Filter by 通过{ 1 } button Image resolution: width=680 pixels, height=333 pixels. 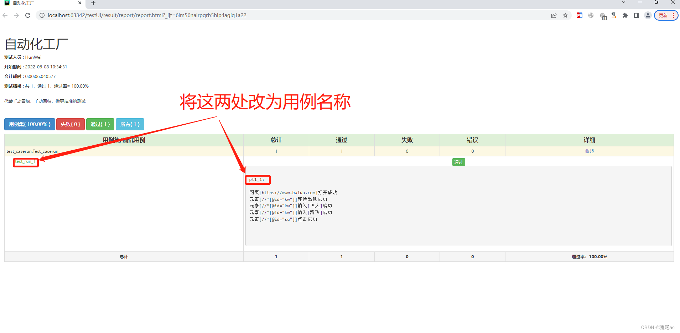pyautogui.click(x=100, y=124)
